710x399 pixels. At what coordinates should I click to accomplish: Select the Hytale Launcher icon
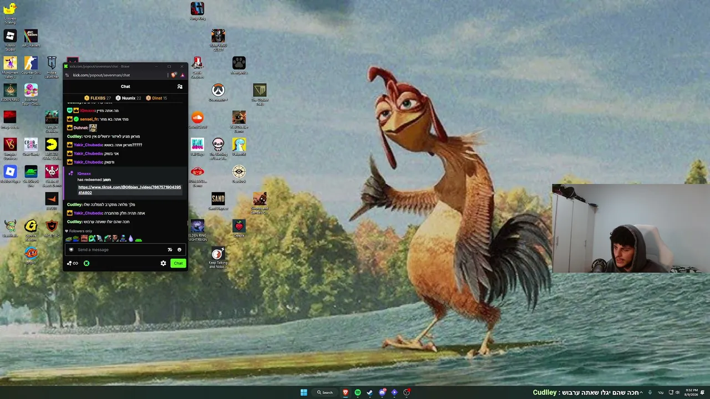click(52, 67)
